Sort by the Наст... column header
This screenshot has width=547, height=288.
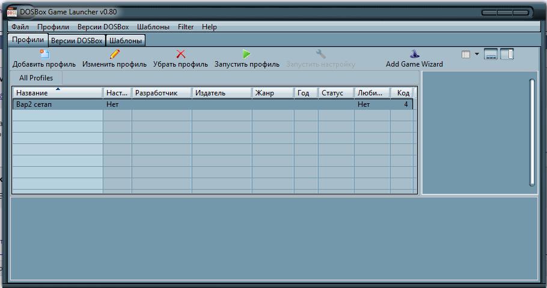(x=117, y=93)
